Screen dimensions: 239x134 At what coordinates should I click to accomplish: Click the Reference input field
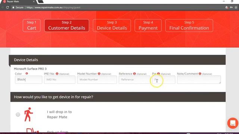134,80
